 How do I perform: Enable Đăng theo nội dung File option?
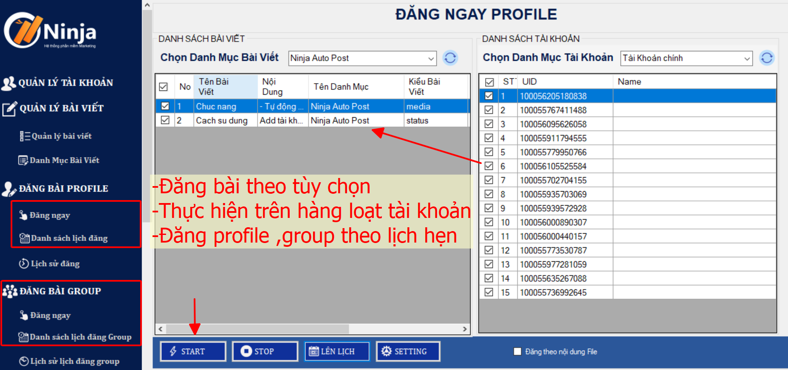[517, 351]
